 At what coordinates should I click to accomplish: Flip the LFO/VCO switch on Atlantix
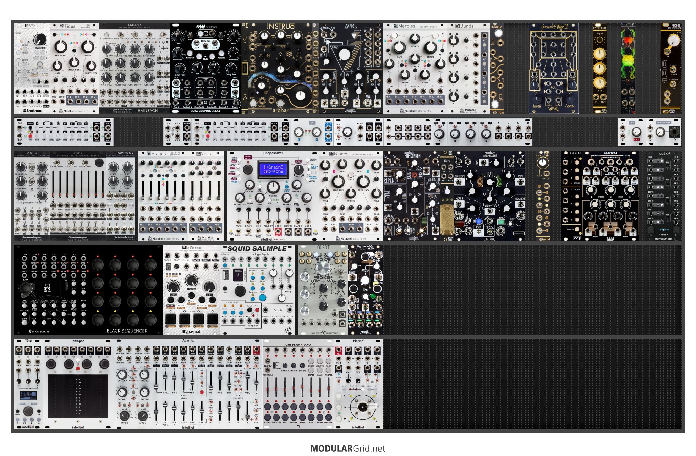(x=133, y=387)
